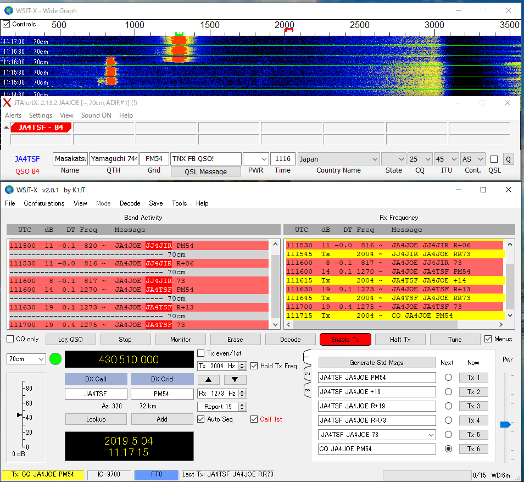Click the Halt Tx button

pyautogui.click(x=400, y=340)
